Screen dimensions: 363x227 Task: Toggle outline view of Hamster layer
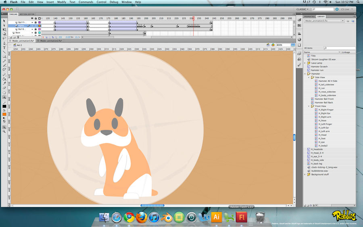click(x=40, y=26)
